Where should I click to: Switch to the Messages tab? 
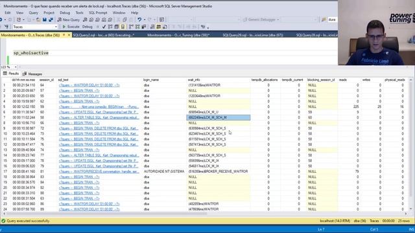pos(32,74)
